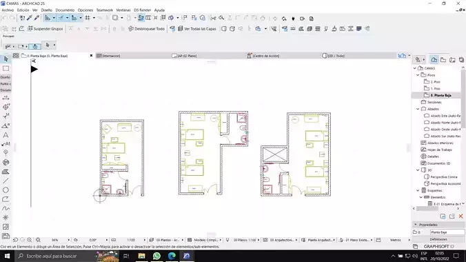Switch to the Centro de Acción tab
Screen dimensions: 466x262
[265, 56]
